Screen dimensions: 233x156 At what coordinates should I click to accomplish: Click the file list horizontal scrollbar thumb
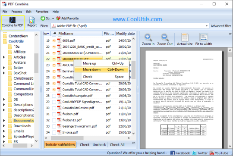pyautogui.click(x=67, y=138)
